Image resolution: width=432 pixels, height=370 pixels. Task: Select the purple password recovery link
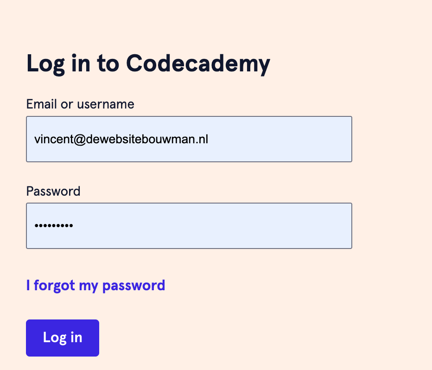pyautogui.click(x=95, y=285)
